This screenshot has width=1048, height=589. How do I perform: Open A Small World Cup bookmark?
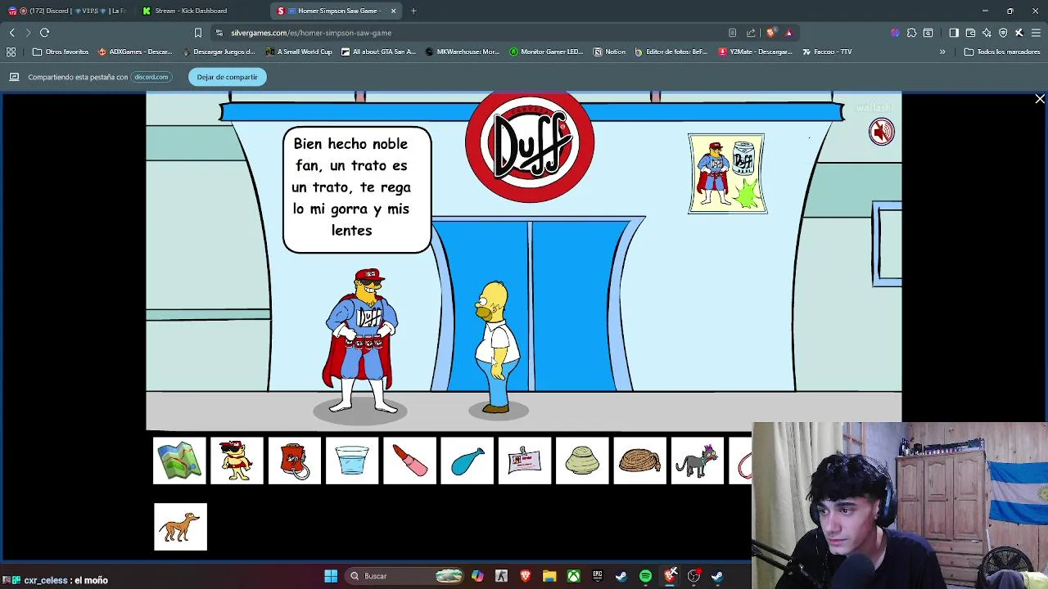(299, 52)
